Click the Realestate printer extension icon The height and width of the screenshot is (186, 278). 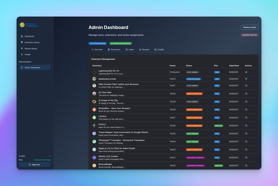pos(94,79)
